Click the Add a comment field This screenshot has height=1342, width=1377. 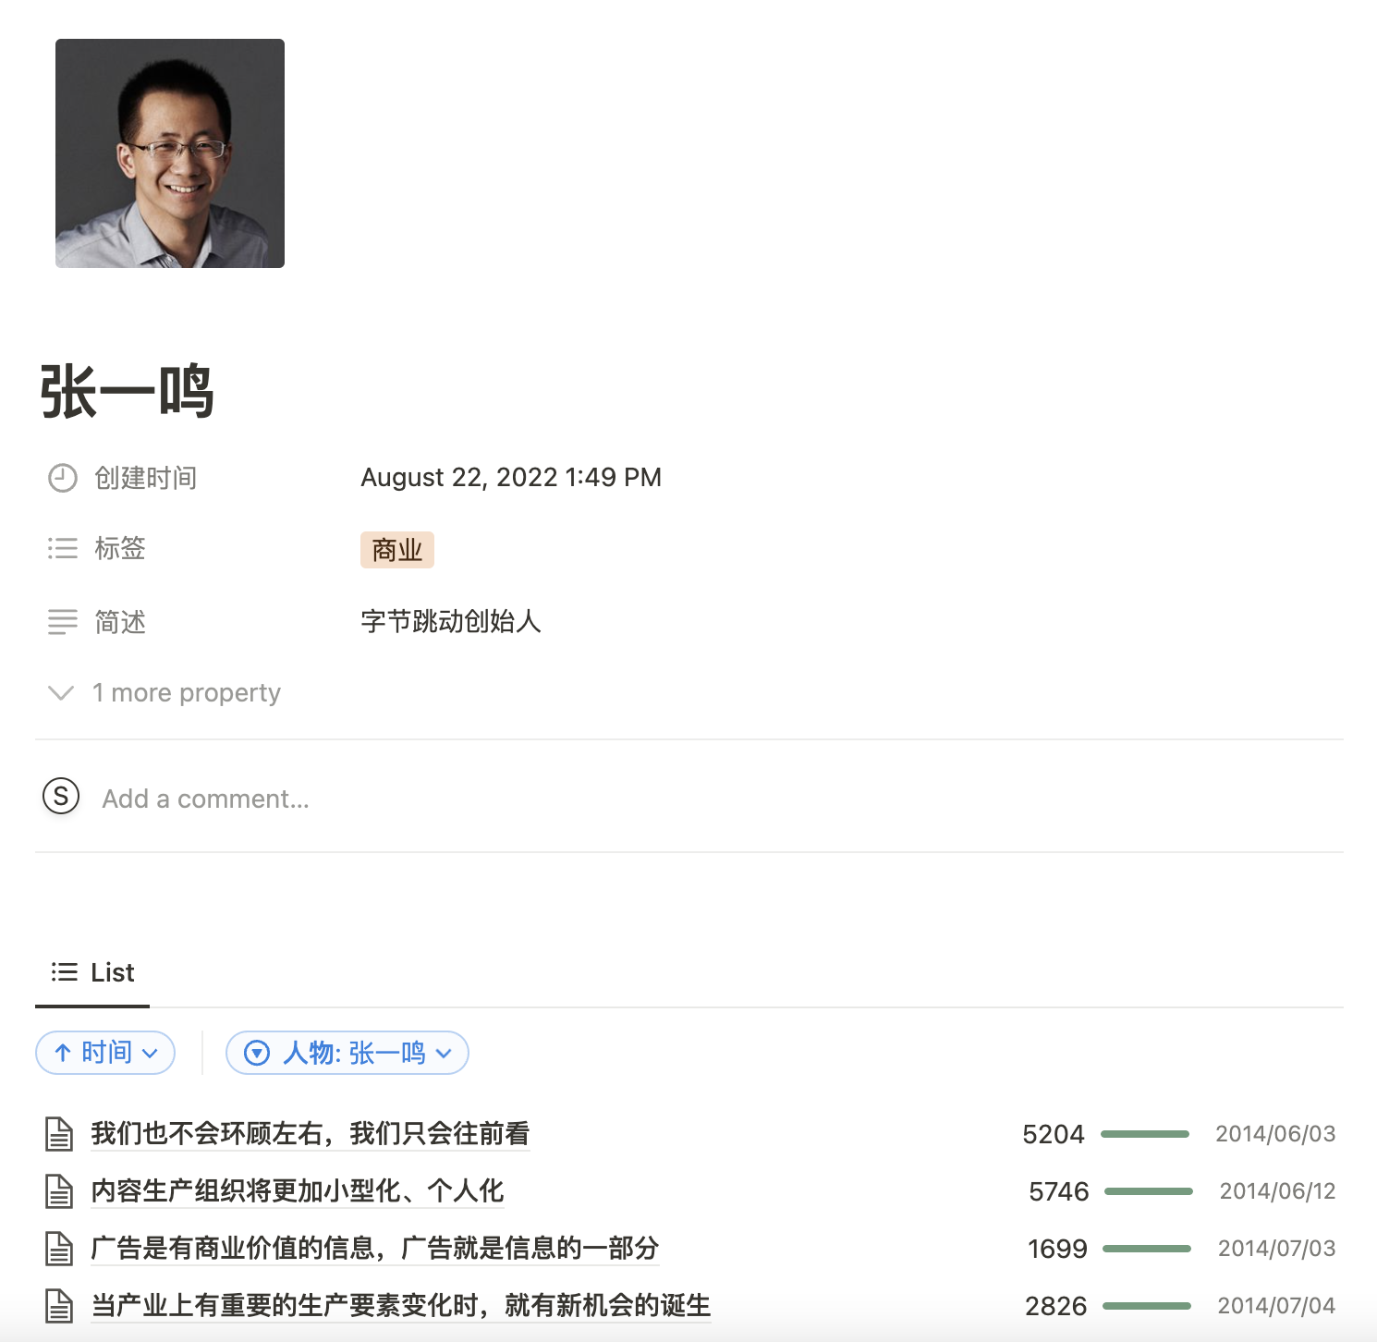pos(205,799)
